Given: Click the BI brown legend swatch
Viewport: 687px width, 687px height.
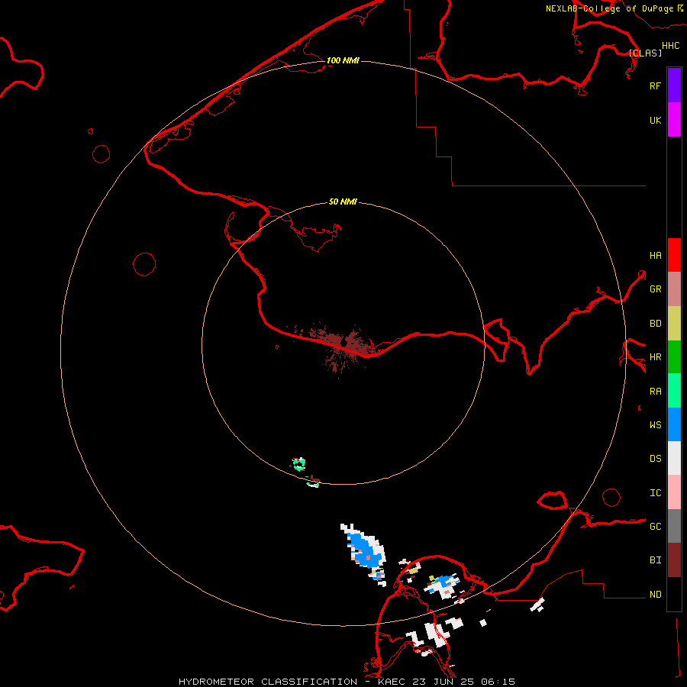Looking at the screenshot, I should coord(674,560).
